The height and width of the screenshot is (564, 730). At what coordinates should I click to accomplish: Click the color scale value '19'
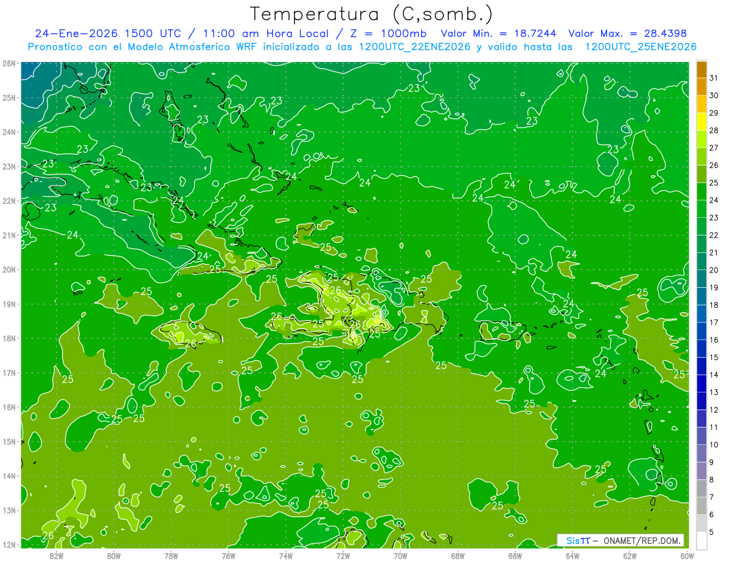pos(714,288)
